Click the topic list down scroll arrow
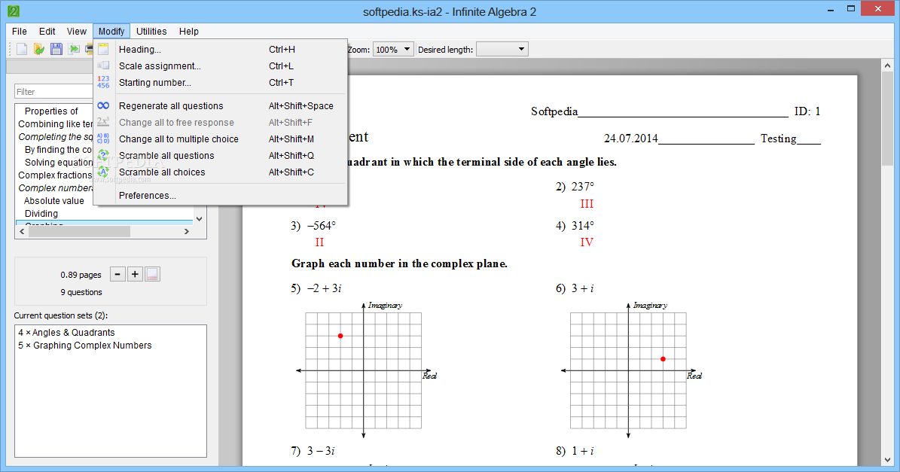The image size is (900, 472). pos(199,218)
